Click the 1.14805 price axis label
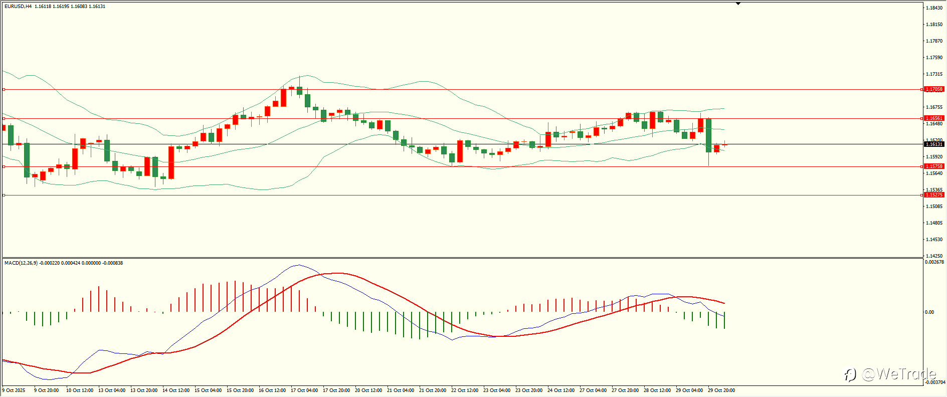The width and height of the screenshot is (947, 397). pyautogui.click(x=934, y=223)
